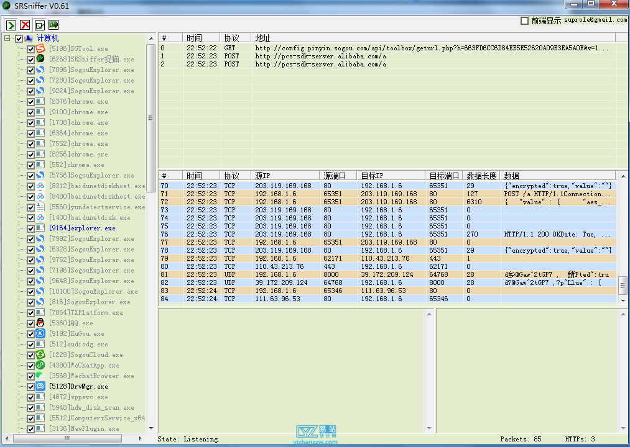Screen dimensions: 630x447
Task: Click the 协议 column header in packet list
Action: click(231, 176)
